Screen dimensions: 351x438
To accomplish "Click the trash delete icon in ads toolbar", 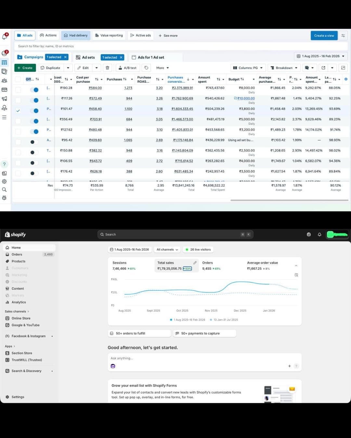I will click(x=107, y=68).
